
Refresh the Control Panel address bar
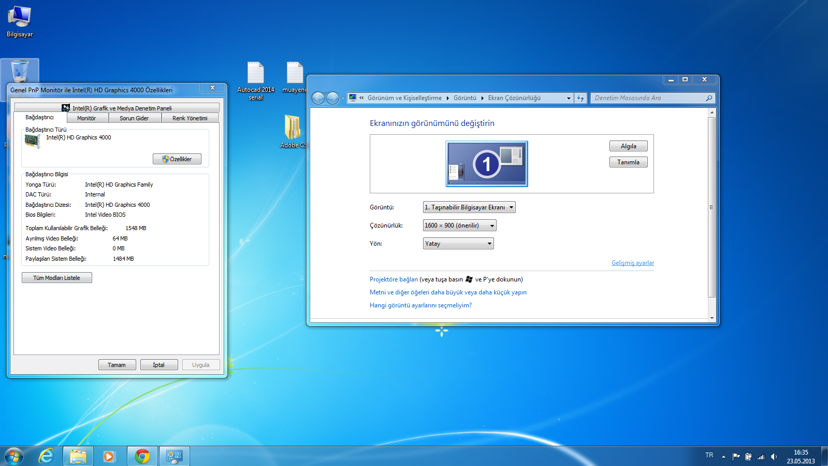[x=580, y=98]
